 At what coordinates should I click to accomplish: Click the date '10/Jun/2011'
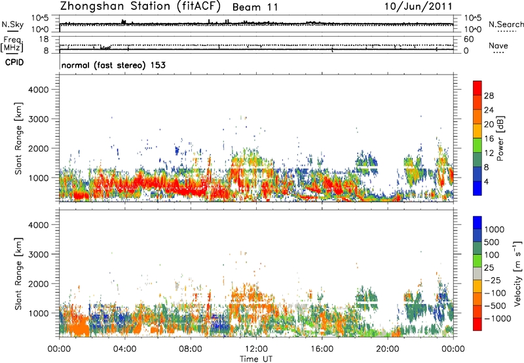tap(418, 7)
